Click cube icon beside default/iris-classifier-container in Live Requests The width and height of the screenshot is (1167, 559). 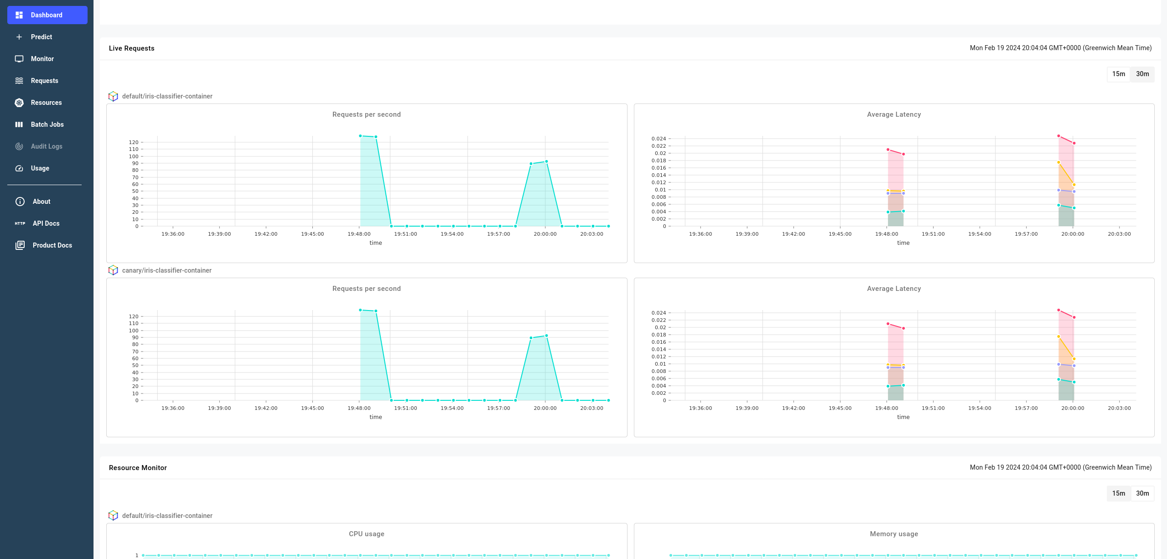click(x=113, y=96)
